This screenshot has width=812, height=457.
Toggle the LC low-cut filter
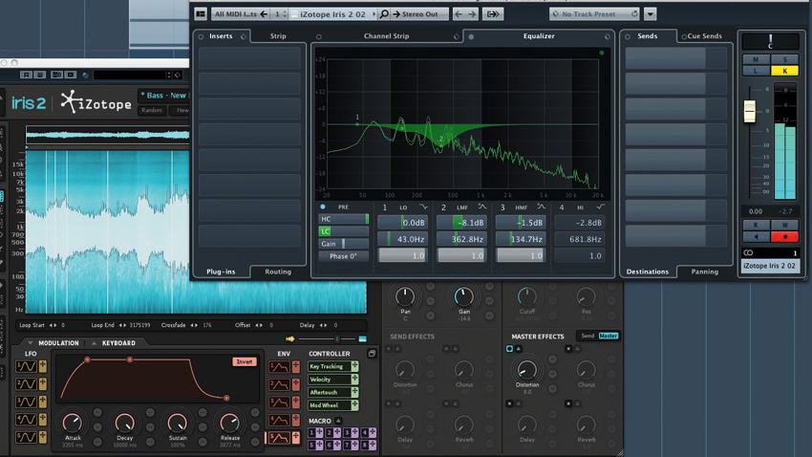[x=326, y=231]
